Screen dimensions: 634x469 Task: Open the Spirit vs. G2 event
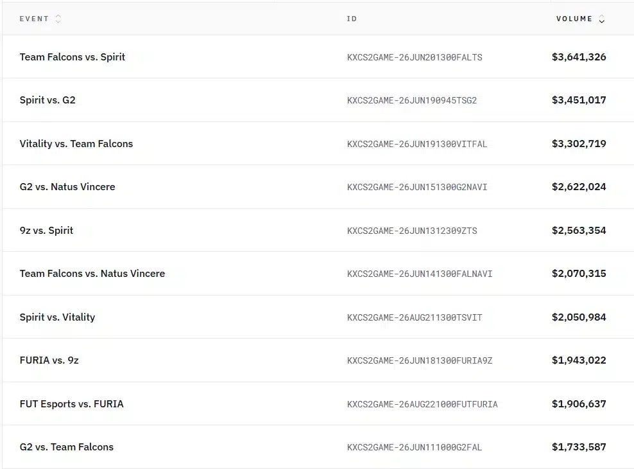[x=47, y=100]
